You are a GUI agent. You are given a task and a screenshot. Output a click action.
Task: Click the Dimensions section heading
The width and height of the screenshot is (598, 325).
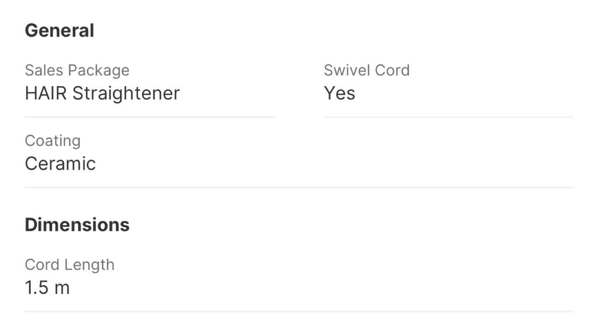click(77, 225)
